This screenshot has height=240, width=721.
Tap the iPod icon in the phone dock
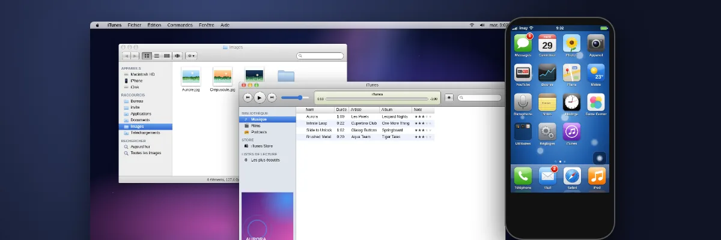click(597, 176)
